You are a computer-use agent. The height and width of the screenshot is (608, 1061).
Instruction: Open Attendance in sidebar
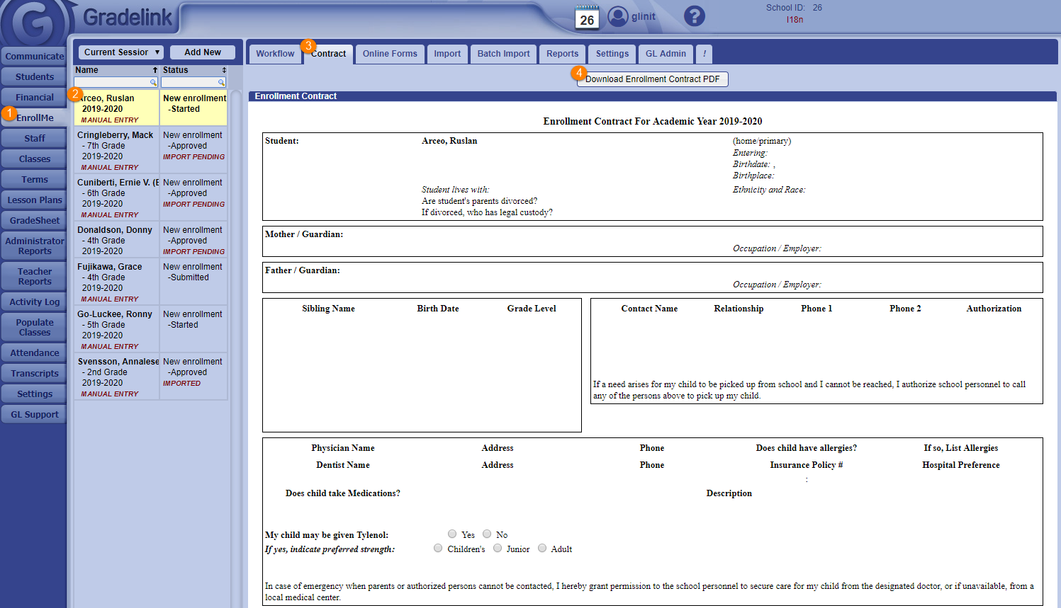pos(34,353)
